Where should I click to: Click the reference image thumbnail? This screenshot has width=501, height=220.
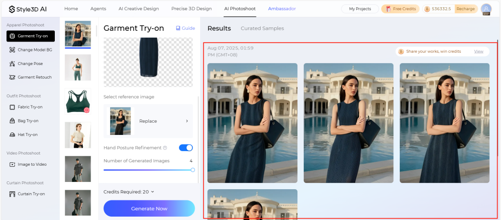[x=120, y=121]
